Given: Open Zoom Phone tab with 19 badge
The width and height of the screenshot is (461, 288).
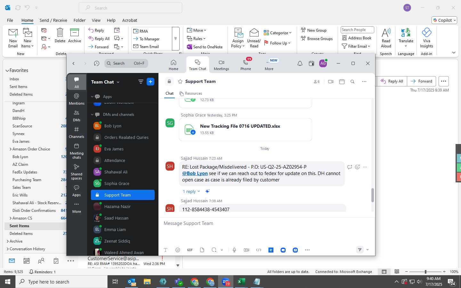Looking at the screenshot, I should tap(246, 64).
